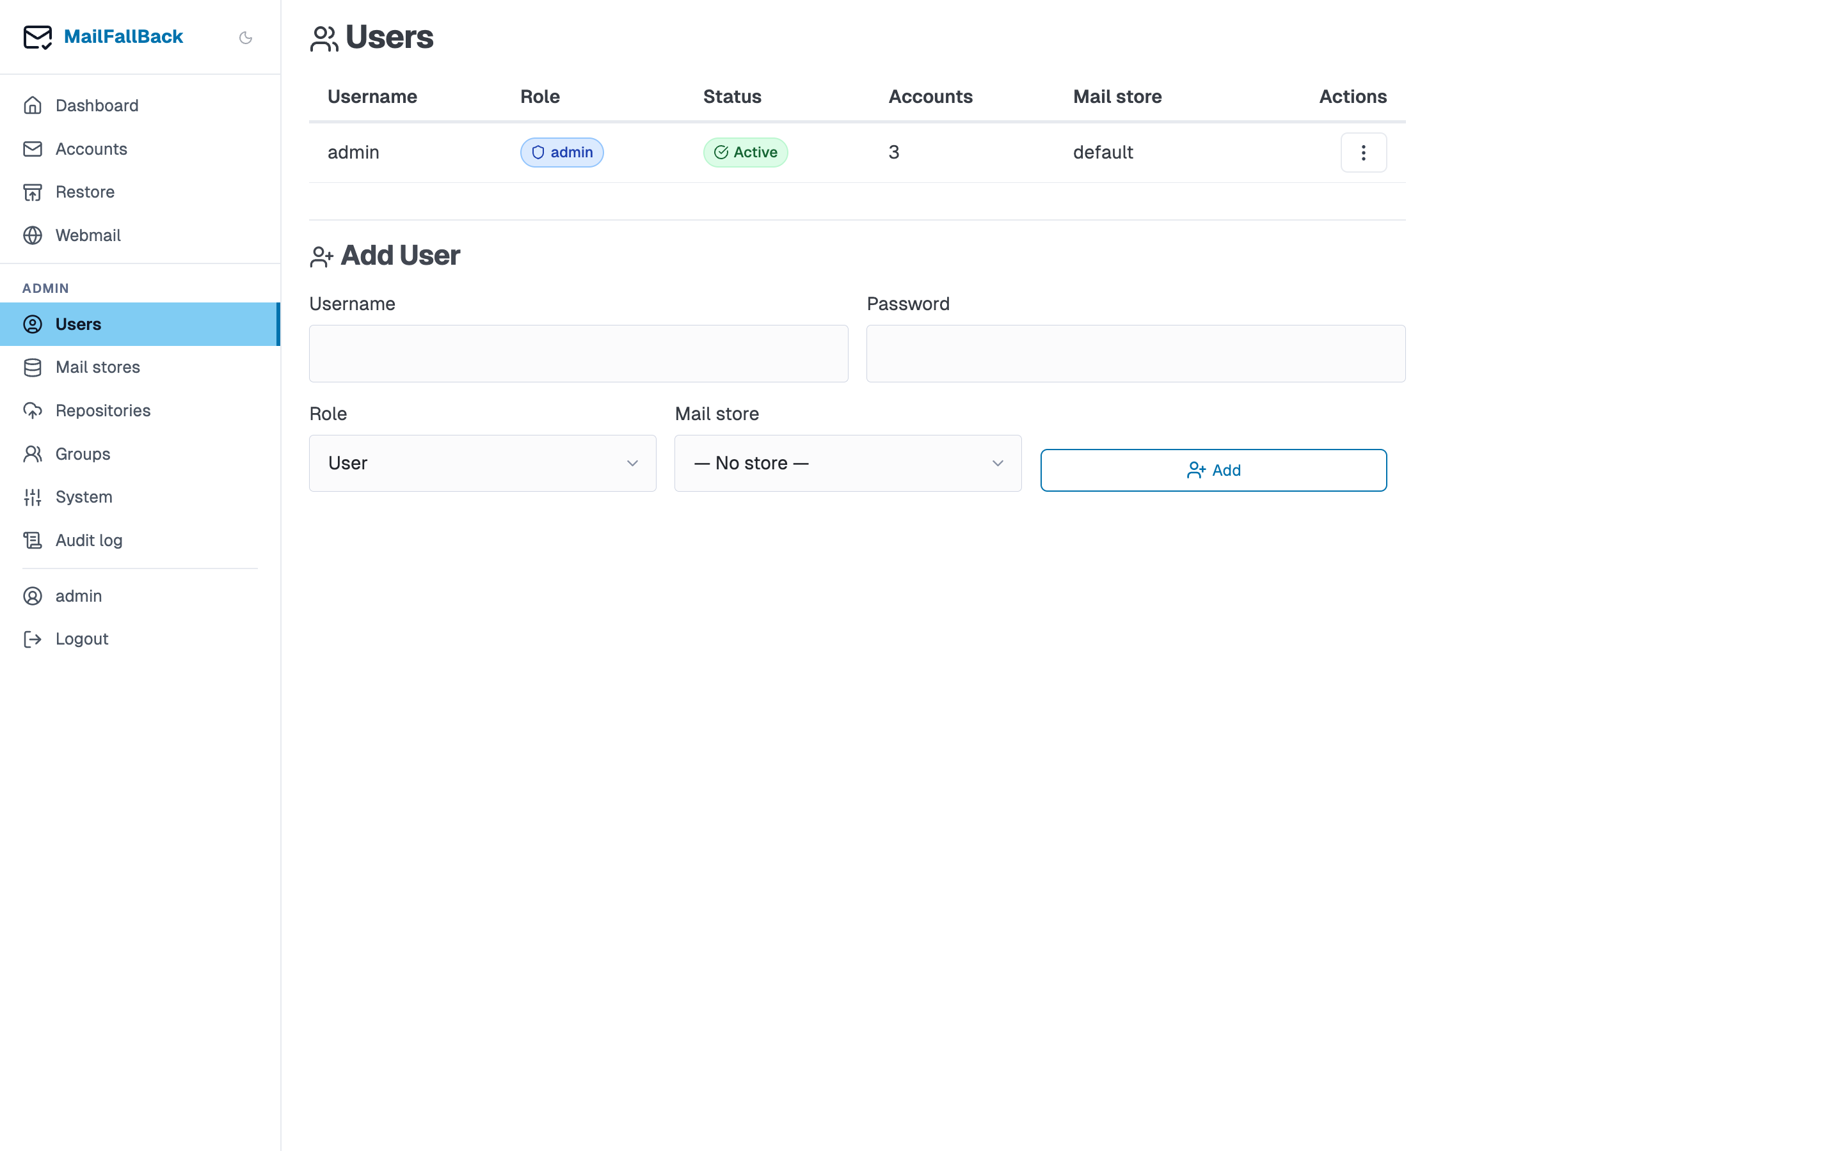Focus the Username input field

point(578,354)
